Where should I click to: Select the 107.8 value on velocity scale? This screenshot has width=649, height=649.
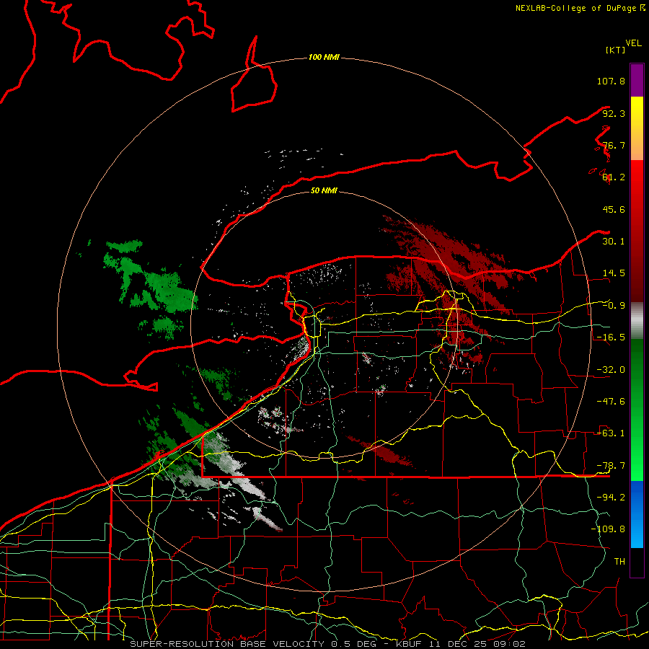tap(611, 81)
